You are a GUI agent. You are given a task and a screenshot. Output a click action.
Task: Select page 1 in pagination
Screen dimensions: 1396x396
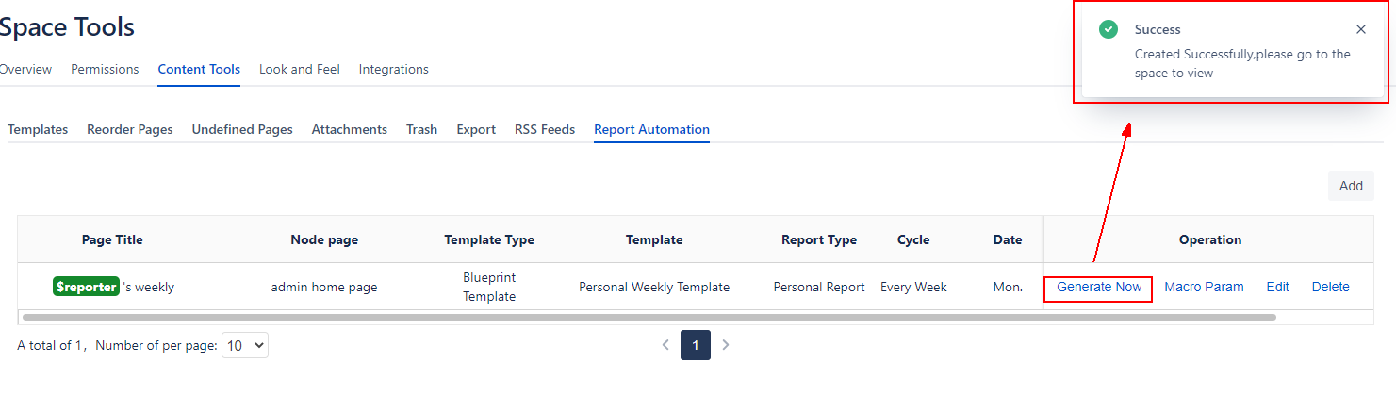click(695, 345)
